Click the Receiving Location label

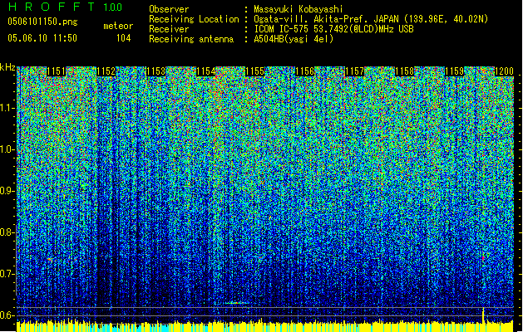[194, 19]
